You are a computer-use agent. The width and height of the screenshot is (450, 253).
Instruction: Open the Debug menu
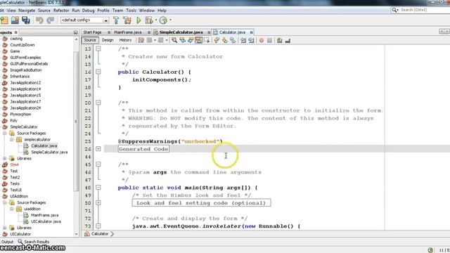tap(88, 11)
